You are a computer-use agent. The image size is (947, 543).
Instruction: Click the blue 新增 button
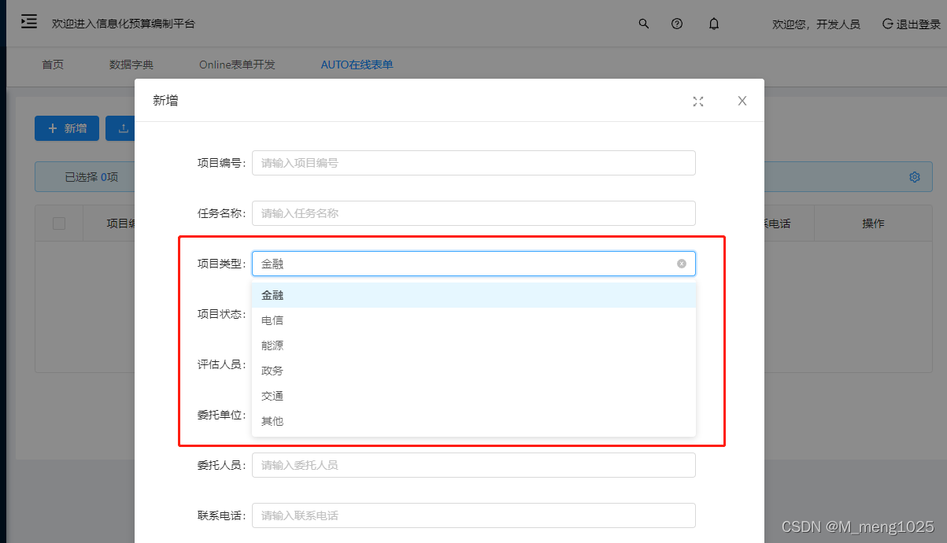[67, 128]
